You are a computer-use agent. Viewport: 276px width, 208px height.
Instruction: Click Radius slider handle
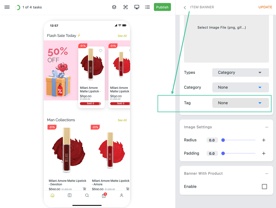(x=223, y=140)
